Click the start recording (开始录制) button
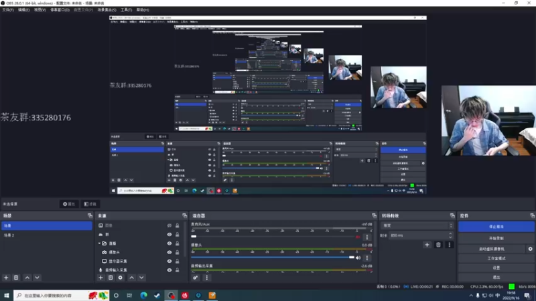This screenshot has width=536, height=301. pos(496,238)
